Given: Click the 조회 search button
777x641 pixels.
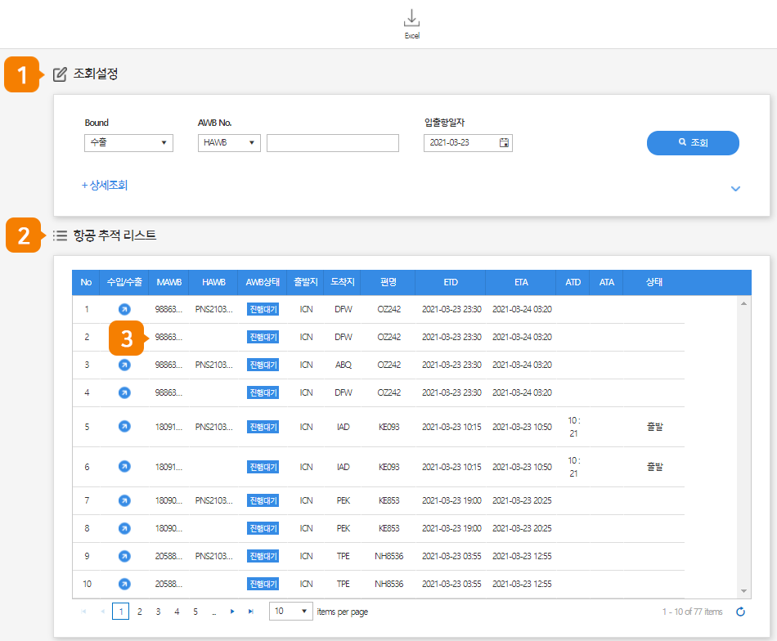Looking at the screenshot, I should (693, 142).
